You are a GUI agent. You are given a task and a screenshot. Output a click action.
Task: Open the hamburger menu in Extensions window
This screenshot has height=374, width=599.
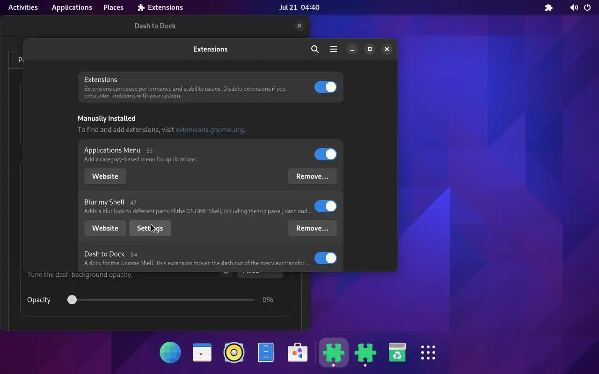point(334,49)
